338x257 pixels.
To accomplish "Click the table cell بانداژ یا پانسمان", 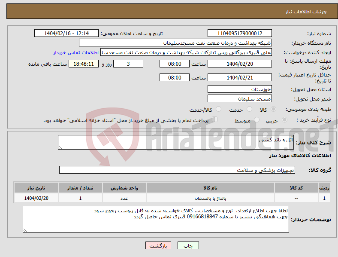I will 210,198.
